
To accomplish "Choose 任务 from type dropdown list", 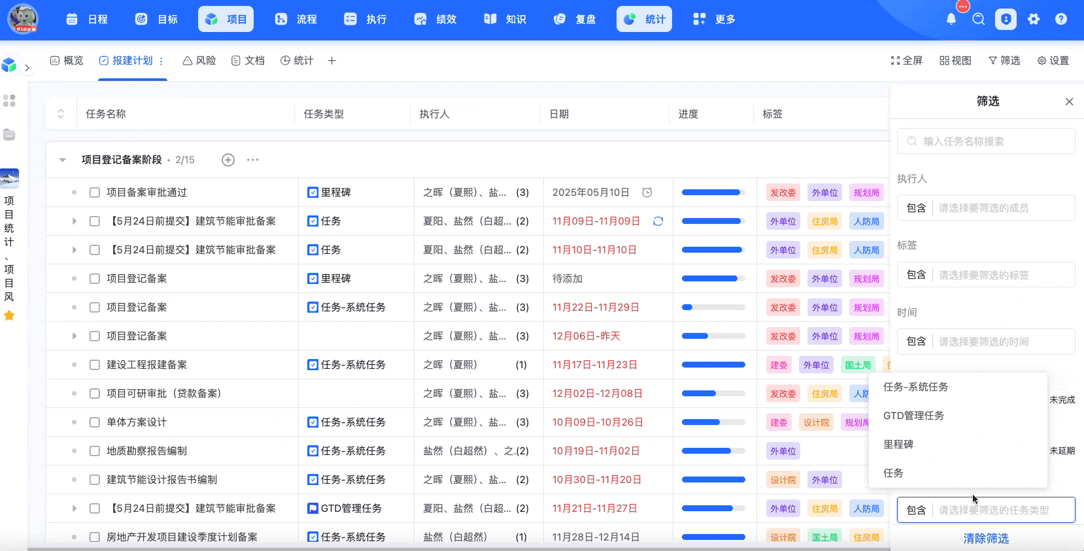I will click(958, 473).
